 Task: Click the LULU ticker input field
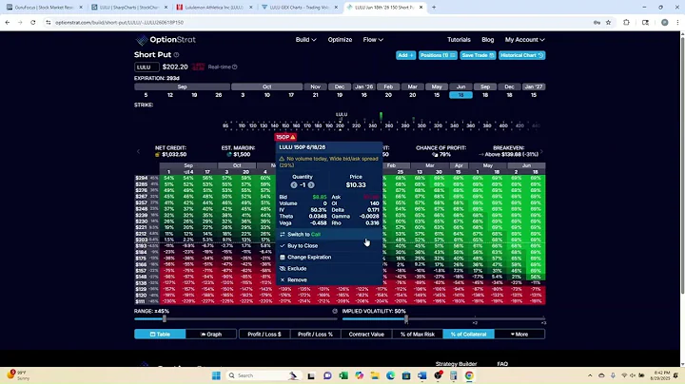click(x=147, y=67)
